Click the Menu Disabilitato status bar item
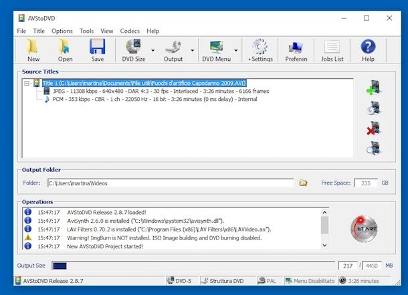The width and height of the screenshot is (408, 295). [x=310, y=281]
